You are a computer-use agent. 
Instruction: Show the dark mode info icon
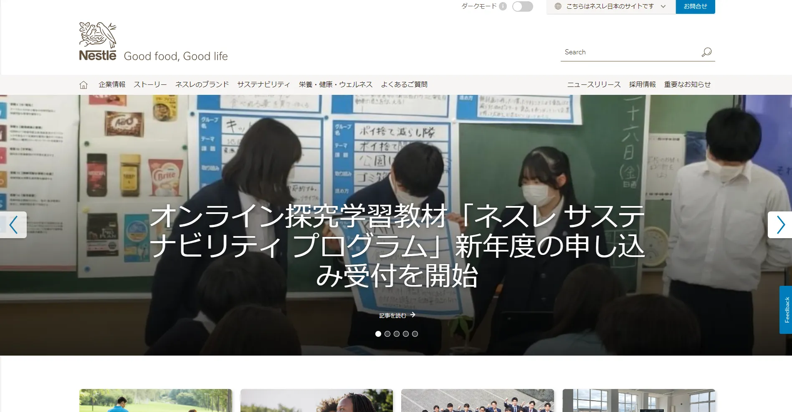click(x=503, y=6)
